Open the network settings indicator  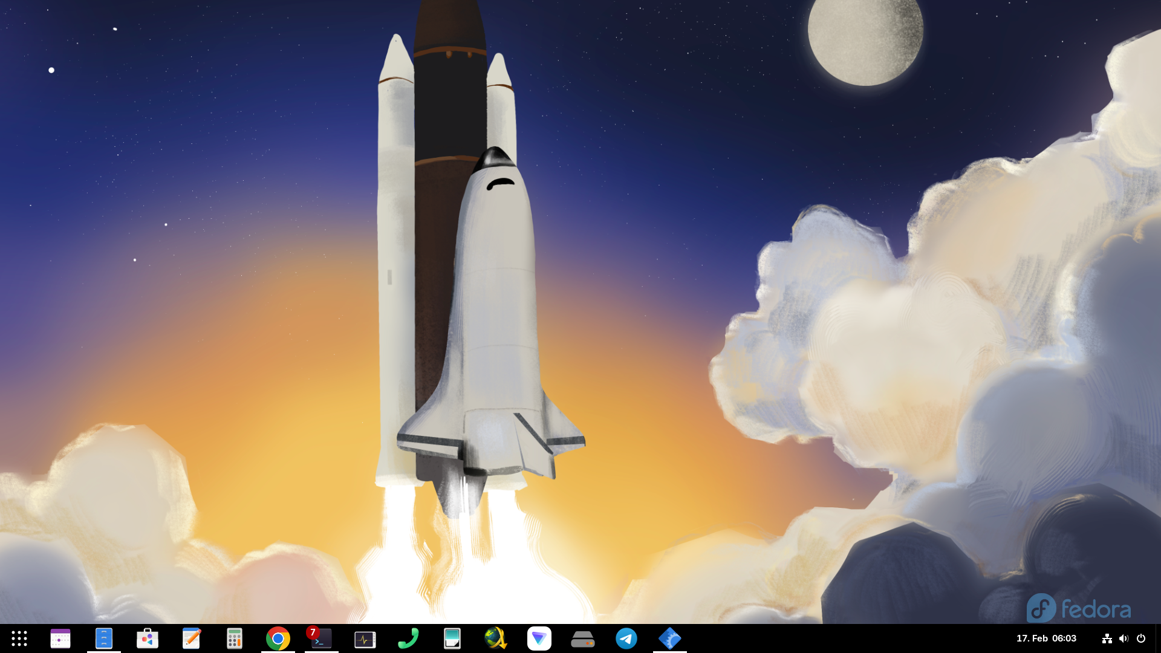pos(1107,638)
